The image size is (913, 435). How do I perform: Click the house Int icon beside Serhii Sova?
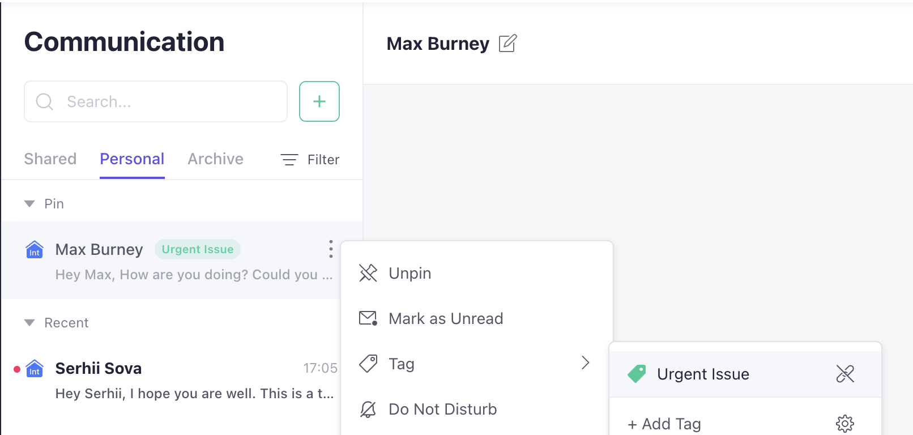35,369
